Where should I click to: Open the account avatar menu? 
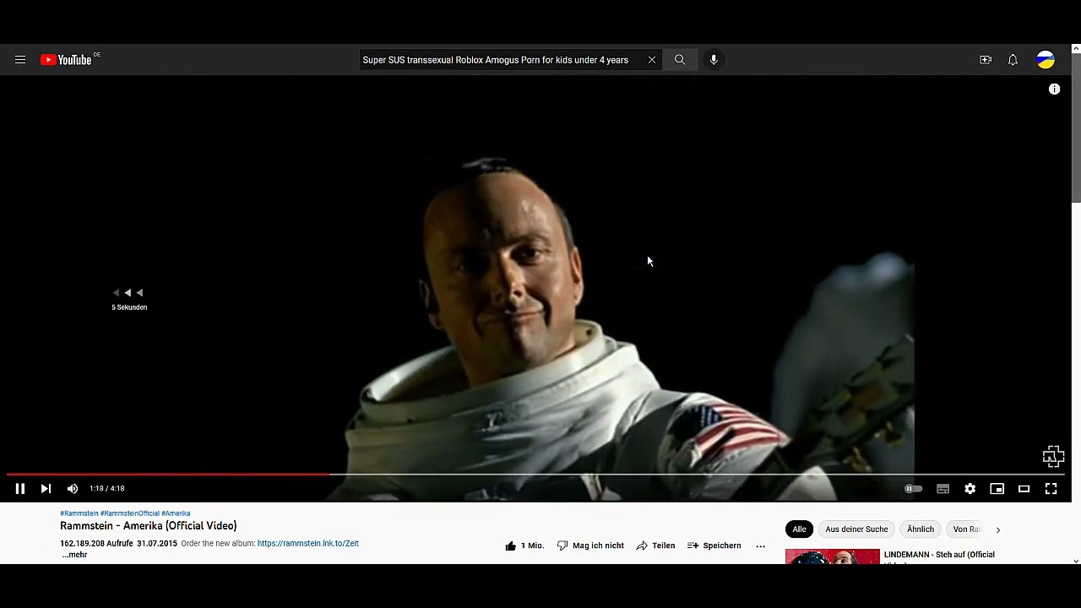1046,60
